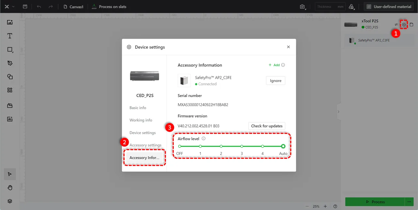Click the xTool P2S device name in right panel

pos(370,21)
